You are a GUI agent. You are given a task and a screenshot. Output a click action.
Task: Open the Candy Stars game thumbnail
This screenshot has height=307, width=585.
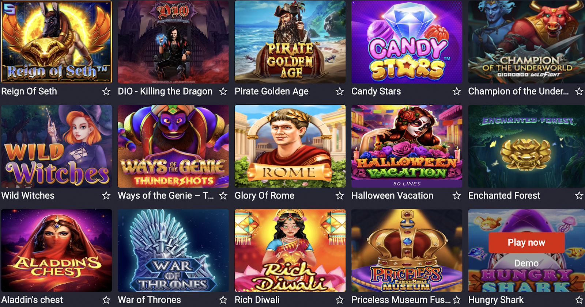[407, 42]
